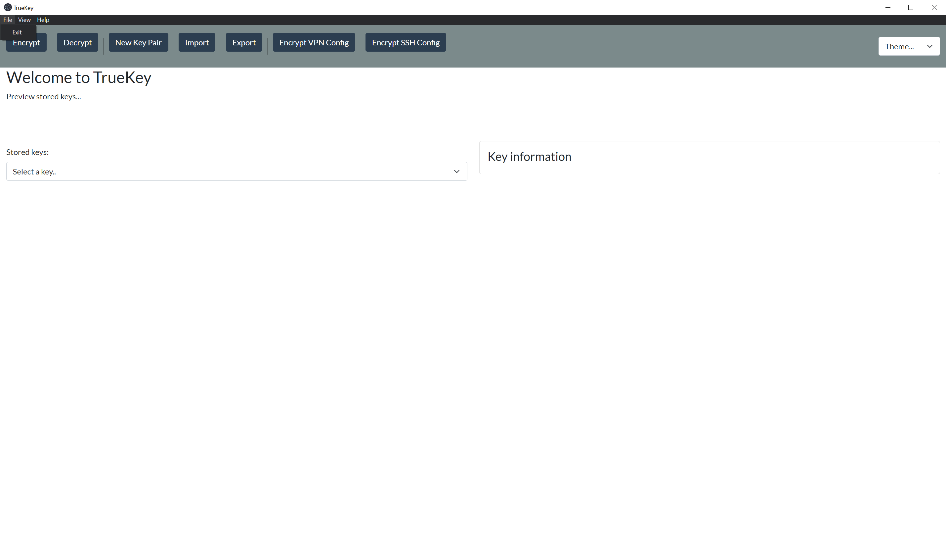Import a key
Screen dimensions: 946x533
click(x=196, y=42)
